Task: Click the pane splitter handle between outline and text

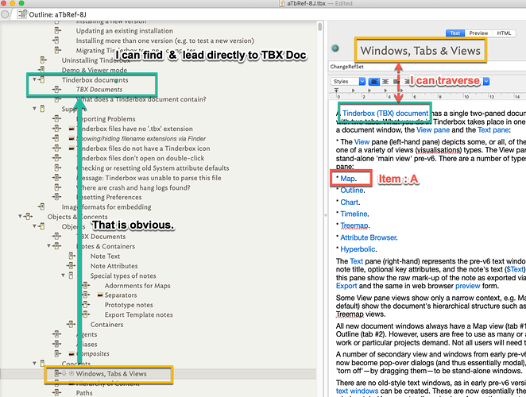Action: tap(326, 215)
